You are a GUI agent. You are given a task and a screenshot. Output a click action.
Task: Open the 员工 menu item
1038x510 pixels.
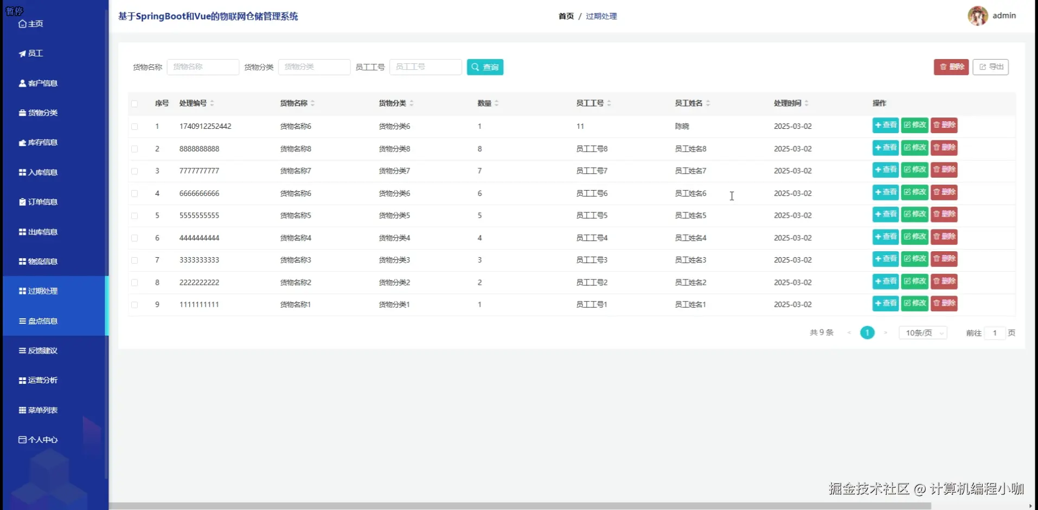(54, 54)
